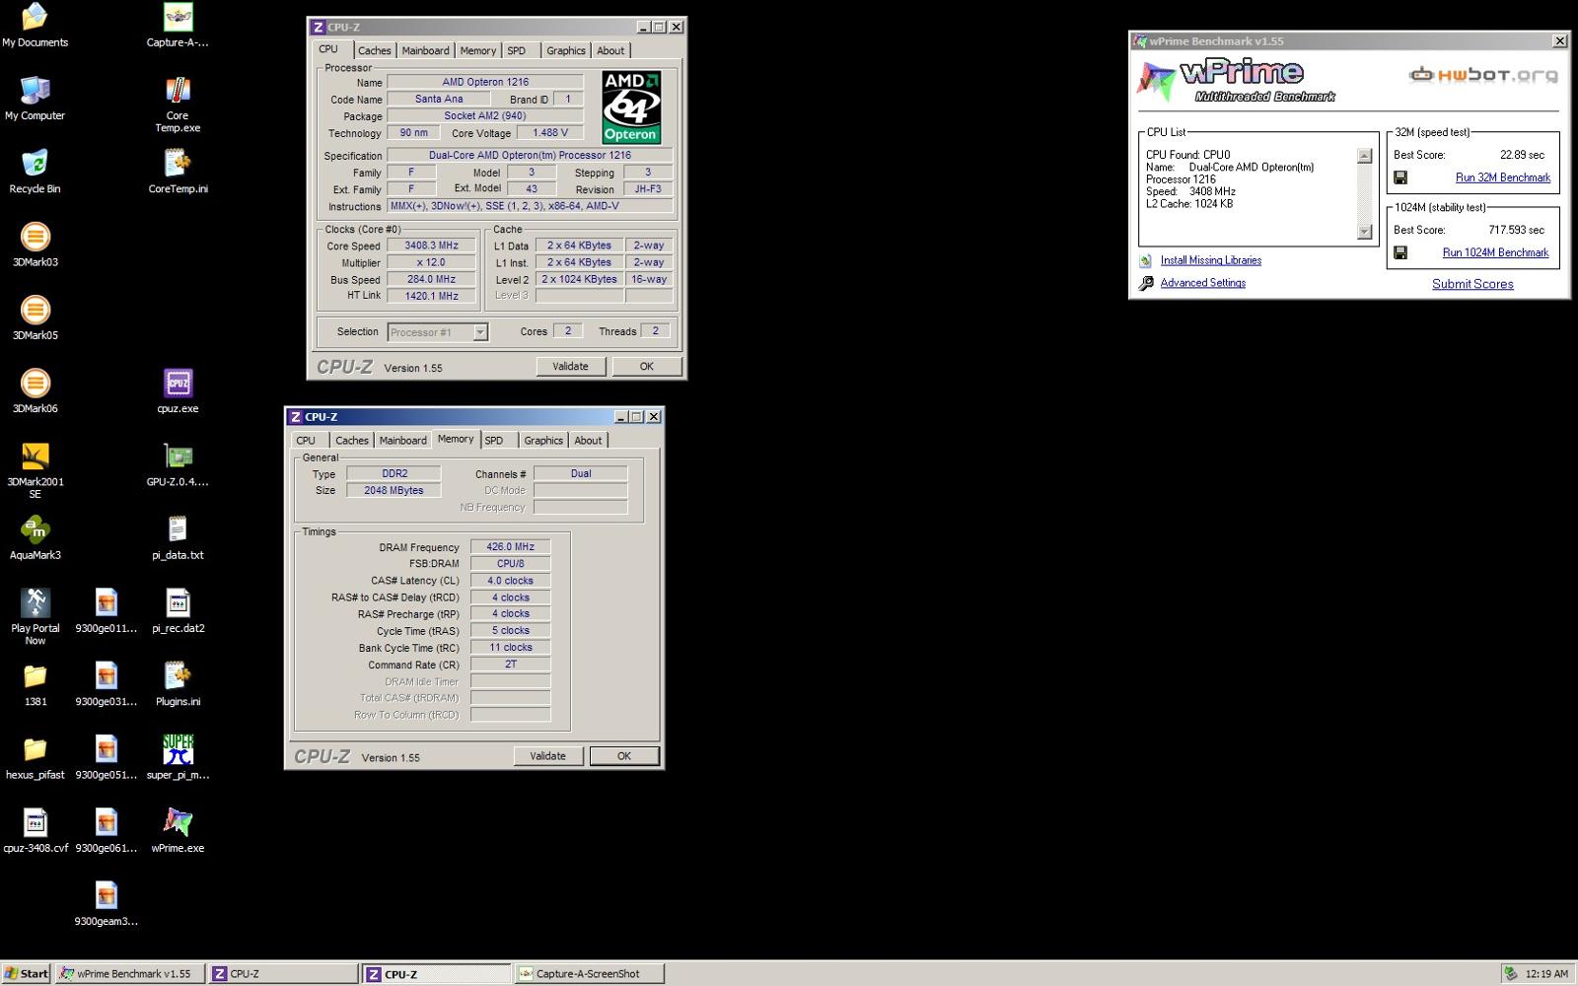The width and height of the screenshot is (1578, 986).
Task: Launch 3DMark2001 SE shortcut
Action: pyautogui.click(x=35, y=470)
